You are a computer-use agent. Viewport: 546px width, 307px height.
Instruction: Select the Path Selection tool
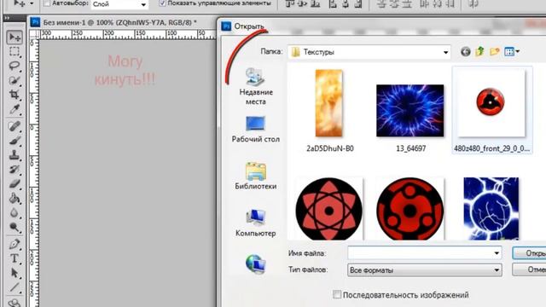pyautogui.click(x=15, y=273)
